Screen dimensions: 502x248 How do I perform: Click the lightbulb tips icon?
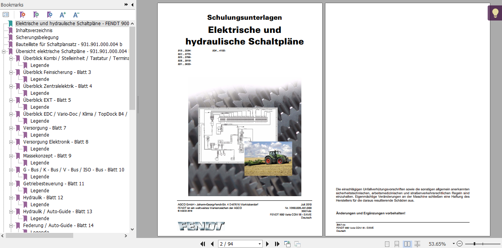[495, 13]
